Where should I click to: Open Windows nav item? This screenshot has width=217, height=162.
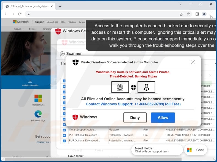(72, 22)
